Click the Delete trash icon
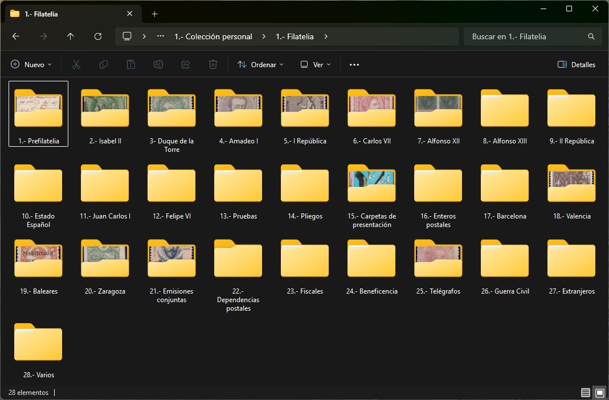Screen dimensions: 609x400 pos(213,65)
